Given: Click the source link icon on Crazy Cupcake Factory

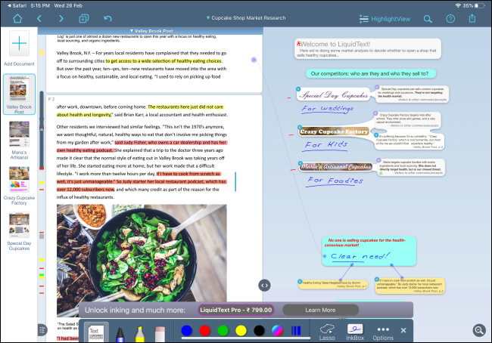Looking at the screenshot, I should coord(300,128).
